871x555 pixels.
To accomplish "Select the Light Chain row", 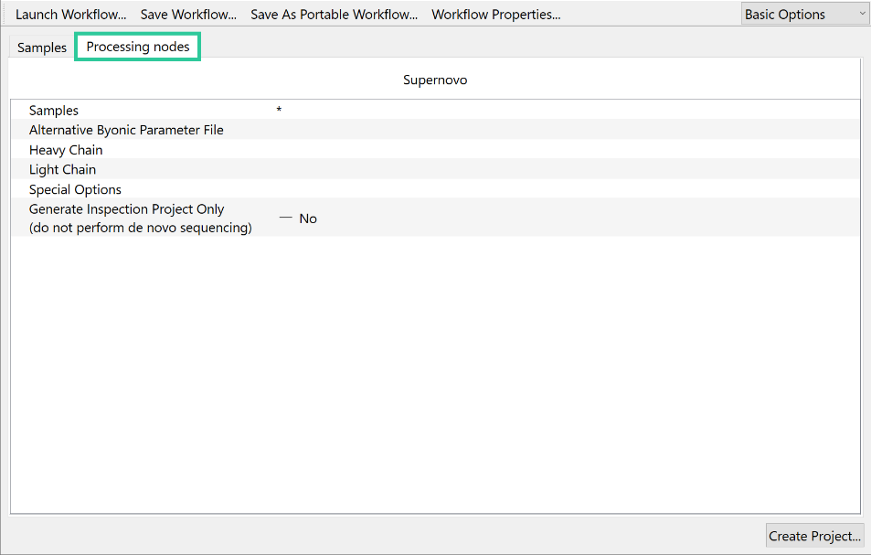I will tap(435, 169).
